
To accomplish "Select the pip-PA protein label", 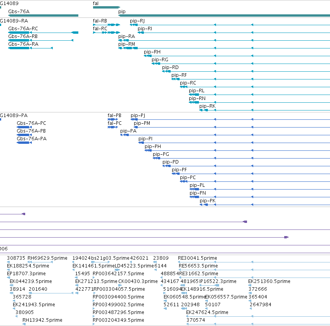I will (x=128, y=131).
